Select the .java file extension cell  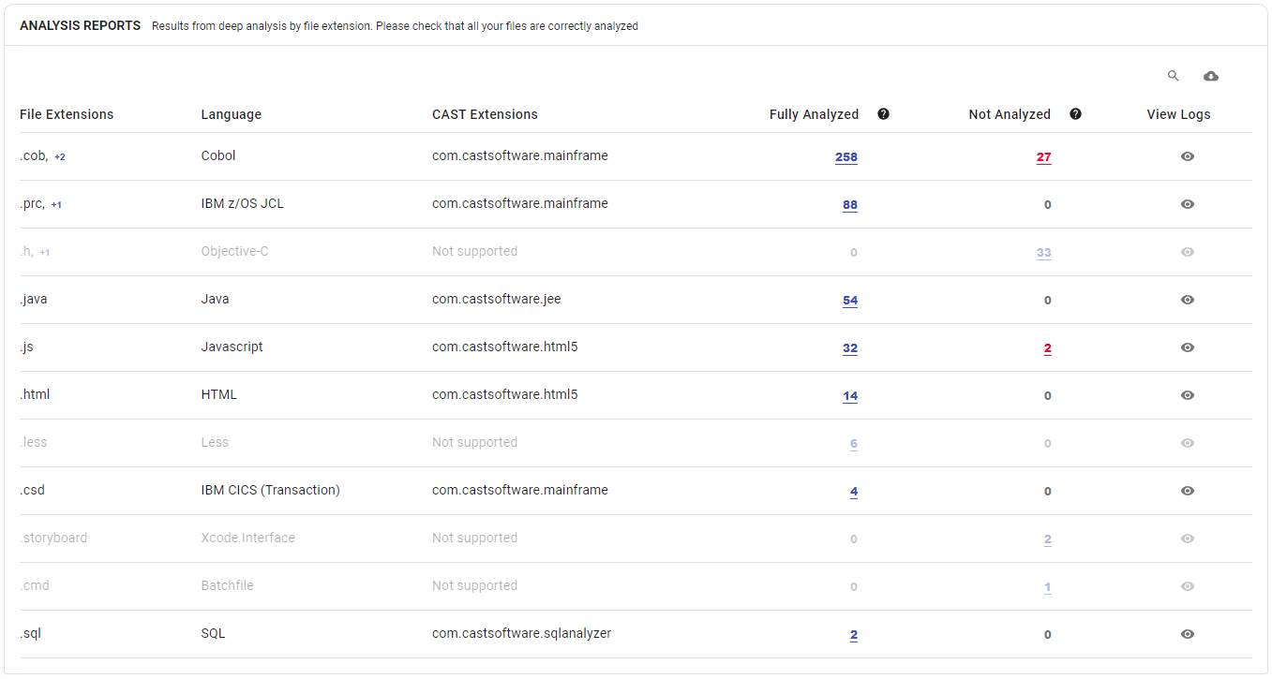point(34,299)
